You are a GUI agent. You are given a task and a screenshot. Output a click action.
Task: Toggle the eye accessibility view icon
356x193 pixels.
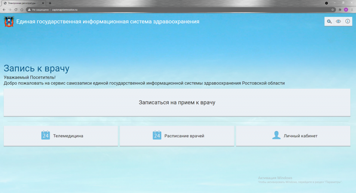point(338,22)
